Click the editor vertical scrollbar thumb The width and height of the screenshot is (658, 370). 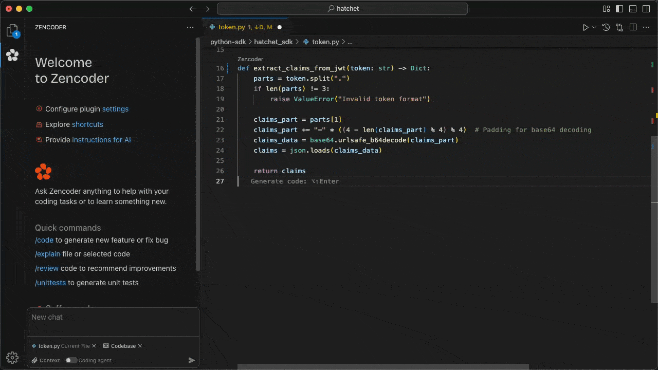click(x=654, y=219)
